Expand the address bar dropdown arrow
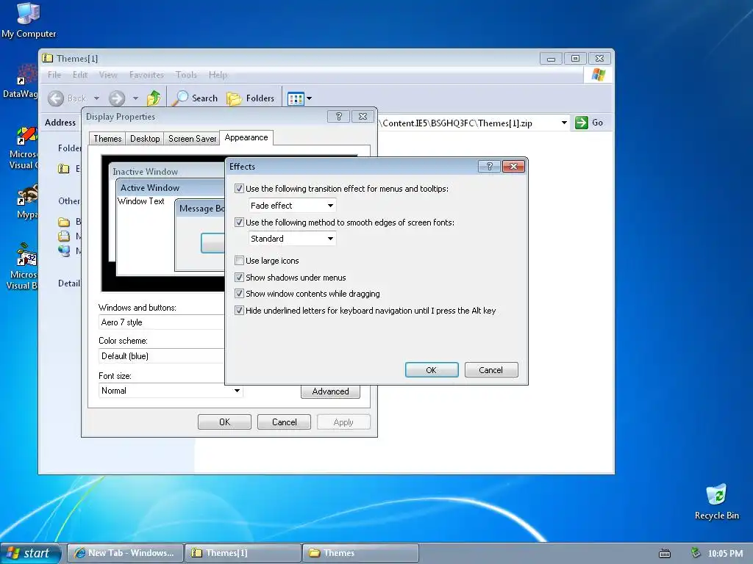The image size is (753, 564). [564, 123]
